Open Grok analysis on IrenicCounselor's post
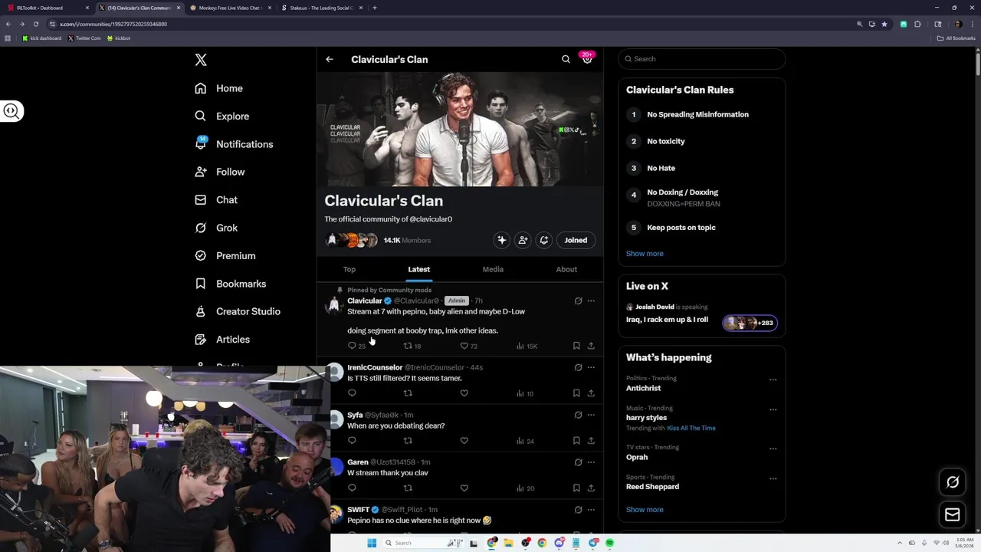Image resolution: width=981 pixels, height=552 pixels. [578, 367]
